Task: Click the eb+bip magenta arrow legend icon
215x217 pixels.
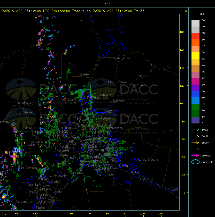Action: point(195,156)
